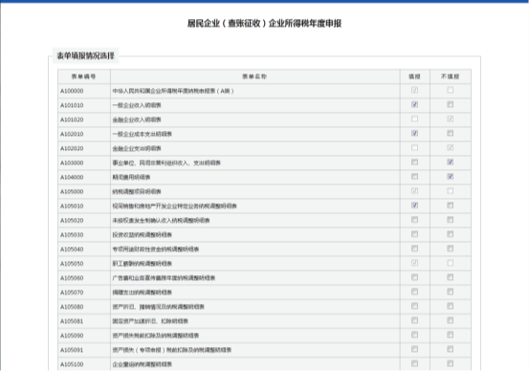Tick 填报 for form A105070
This screenshot has width=529, height=371.
coord(414,292)
